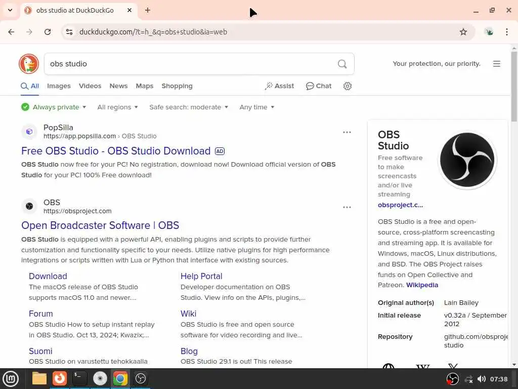The height and width of the screenshot is (389, 518).
Task: Open the tab search dropdown arrow
Action: [10, 10]
